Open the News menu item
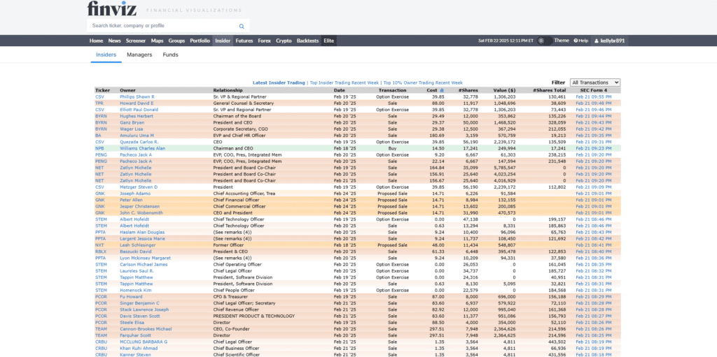The image size is (717, 357). 114,41
